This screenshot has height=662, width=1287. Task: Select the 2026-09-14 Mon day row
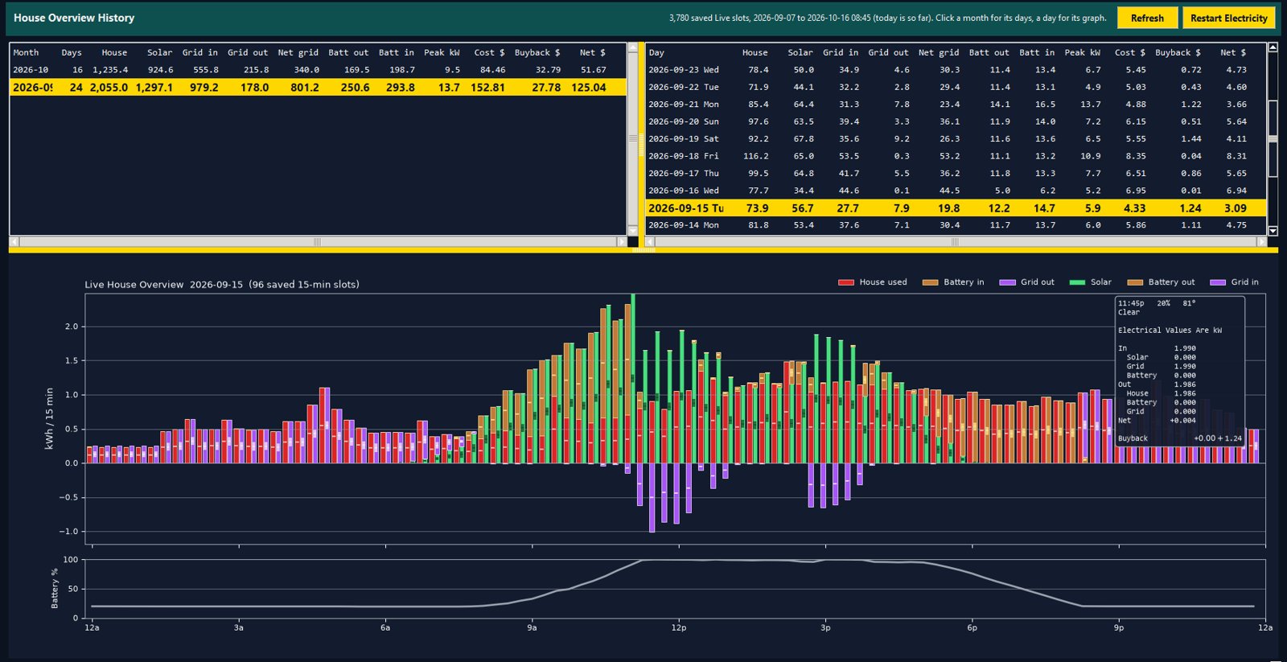pos(956,225)
